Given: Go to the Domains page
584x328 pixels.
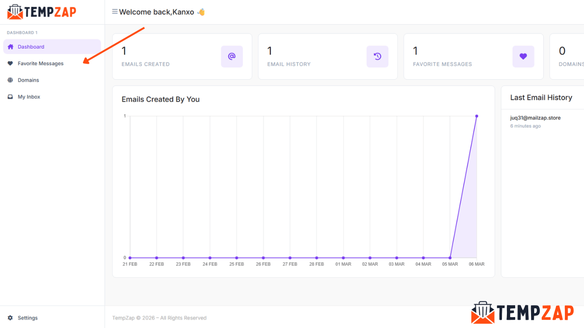Looking at the screenshot, I should 28,80.
